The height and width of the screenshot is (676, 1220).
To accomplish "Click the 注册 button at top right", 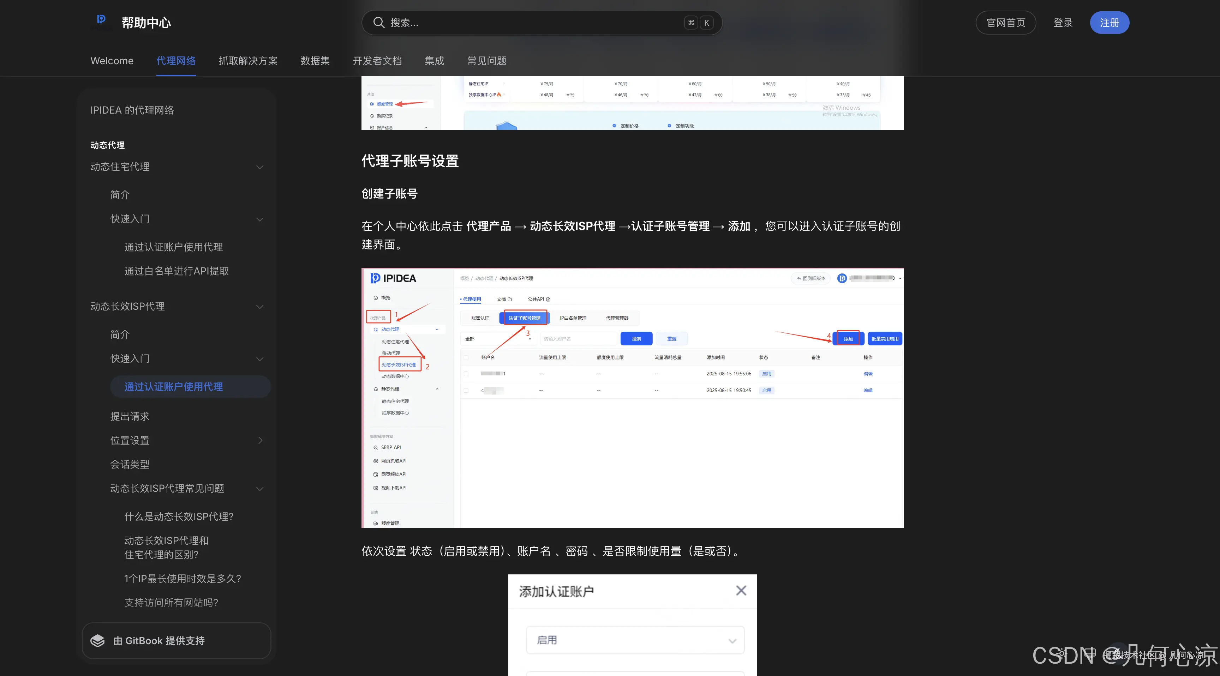I will tap(1109, 22).
